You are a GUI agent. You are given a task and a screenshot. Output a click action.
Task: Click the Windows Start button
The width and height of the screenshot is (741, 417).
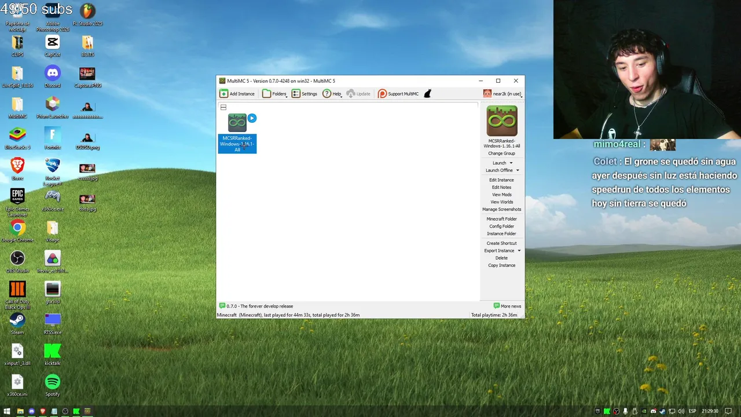click(7, 411)
